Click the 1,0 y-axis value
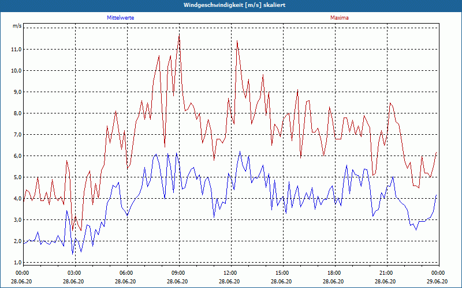The width and height of the screenshot is (462, 288). click(18, 263)
